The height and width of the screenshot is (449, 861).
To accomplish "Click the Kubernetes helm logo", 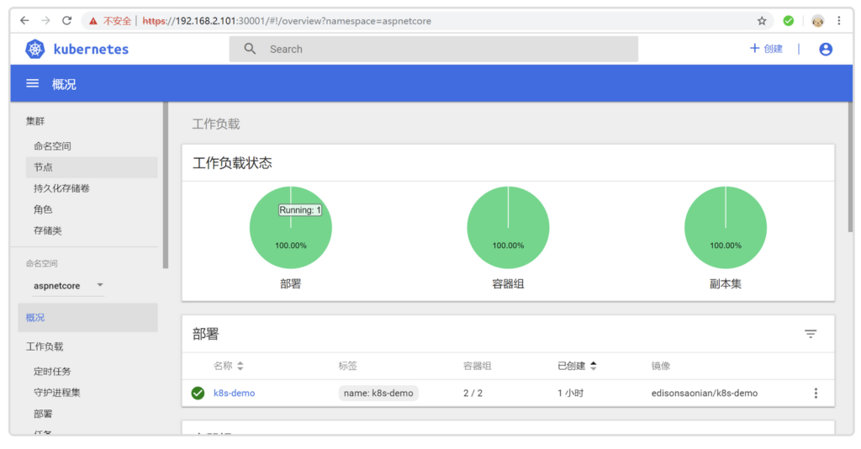I will pyautogui.click(x=35, y=50).
